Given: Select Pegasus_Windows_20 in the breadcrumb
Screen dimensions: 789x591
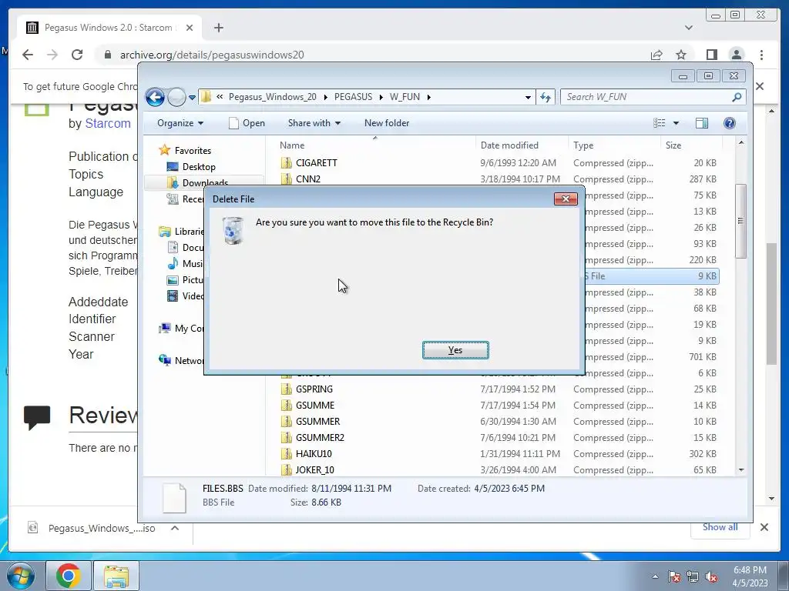Looking at the screenshot, I should point(272,97).
